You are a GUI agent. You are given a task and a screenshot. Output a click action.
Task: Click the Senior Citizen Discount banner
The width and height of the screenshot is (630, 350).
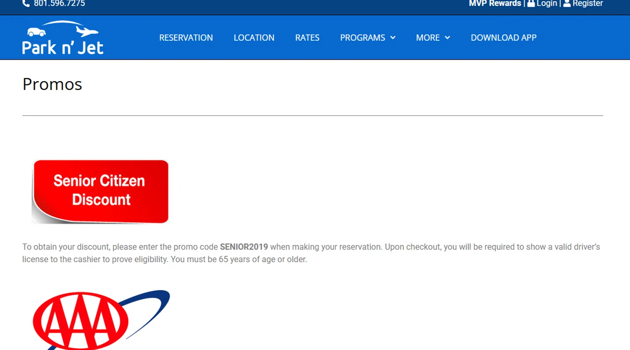(x=100, y=192)
